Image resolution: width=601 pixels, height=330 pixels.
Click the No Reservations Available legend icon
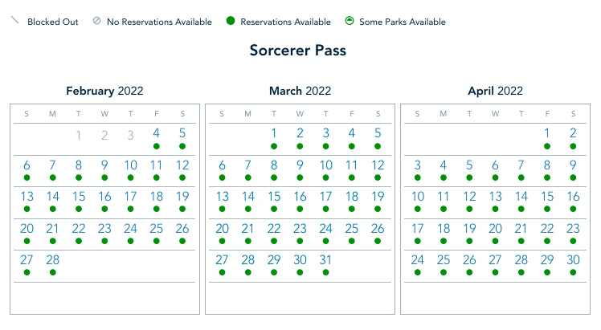pos(96,22)
